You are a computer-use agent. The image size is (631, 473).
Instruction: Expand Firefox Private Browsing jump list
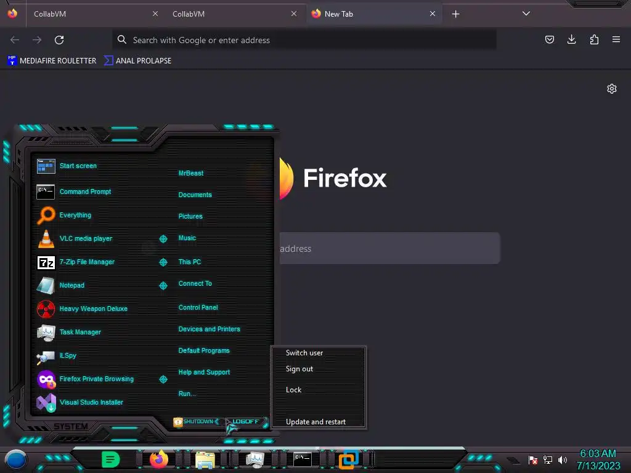click(x=163, y=379)
